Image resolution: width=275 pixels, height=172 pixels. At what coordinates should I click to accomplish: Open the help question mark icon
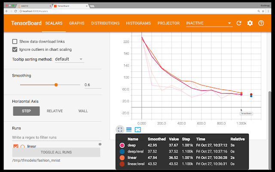261,23
